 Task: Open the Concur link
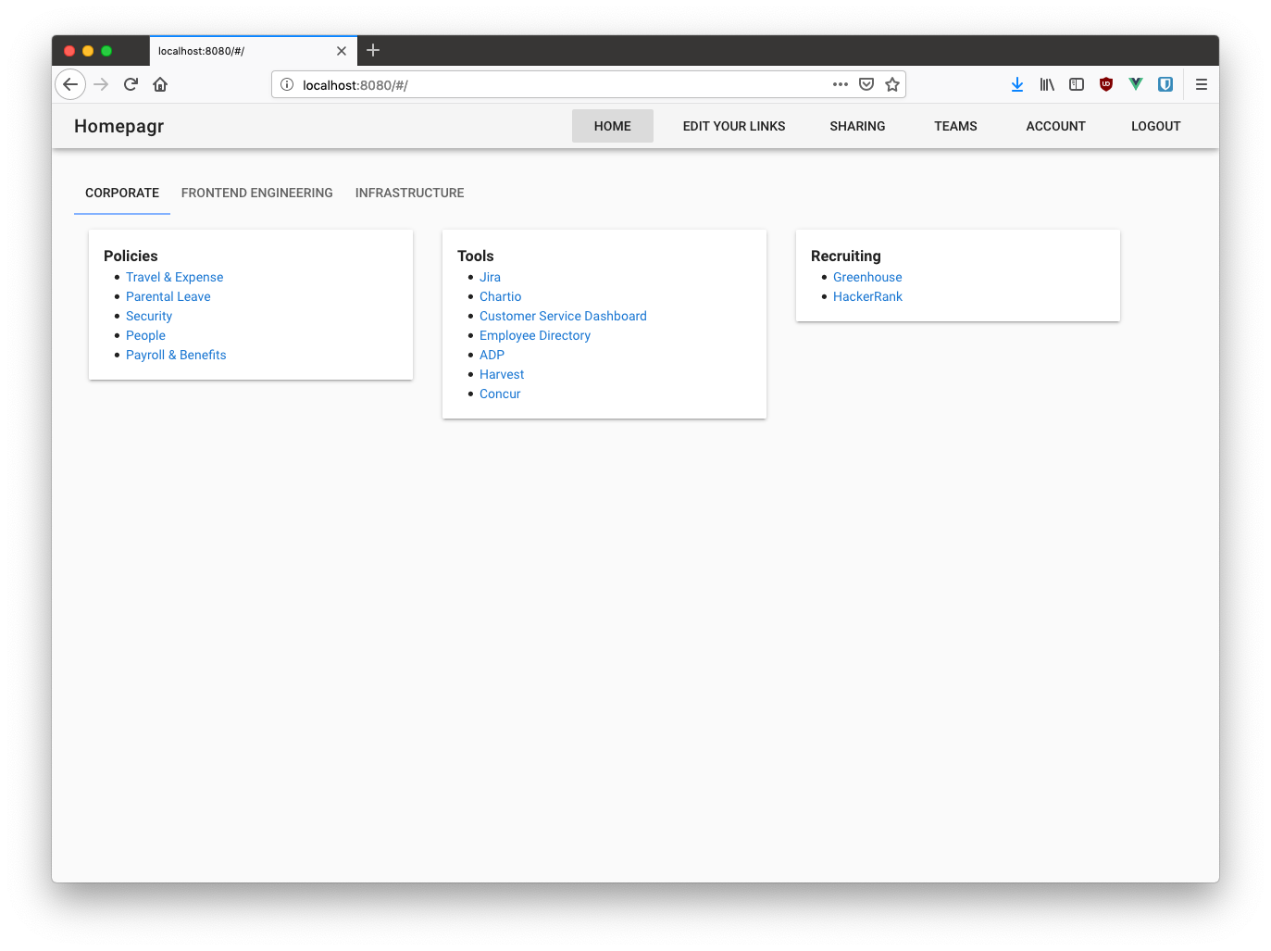pyautogui.click(x=500, y=394)
